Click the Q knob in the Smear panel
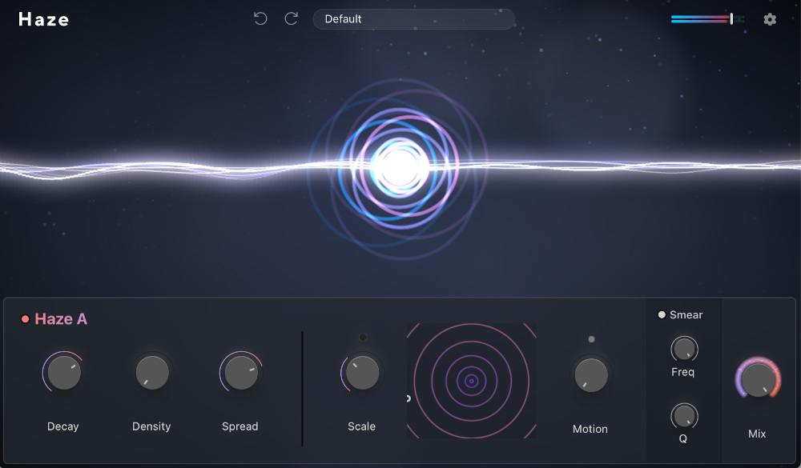The height and width of the screenshot is (468, 801). pos(683,416)
